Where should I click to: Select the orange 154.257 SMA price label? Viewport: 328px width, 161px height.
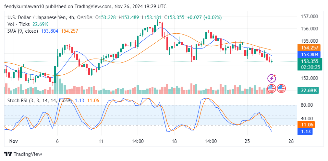click(x=310, y=48)
